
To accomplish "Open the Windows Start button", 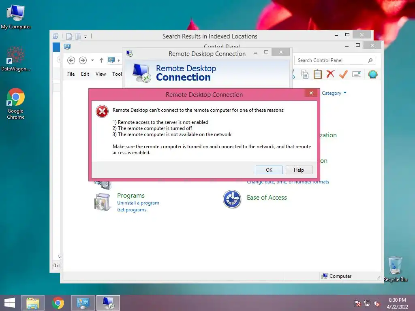I will pos(10,303).
